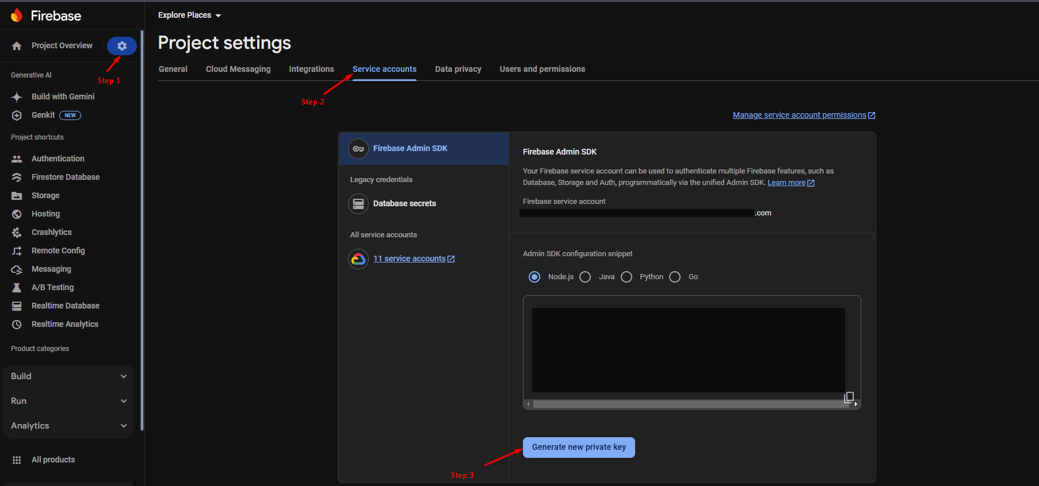Click the external-link icon beside 11 service accounts
The height and width of the screenshot is (486, 1039).
(x=451, y=259)
